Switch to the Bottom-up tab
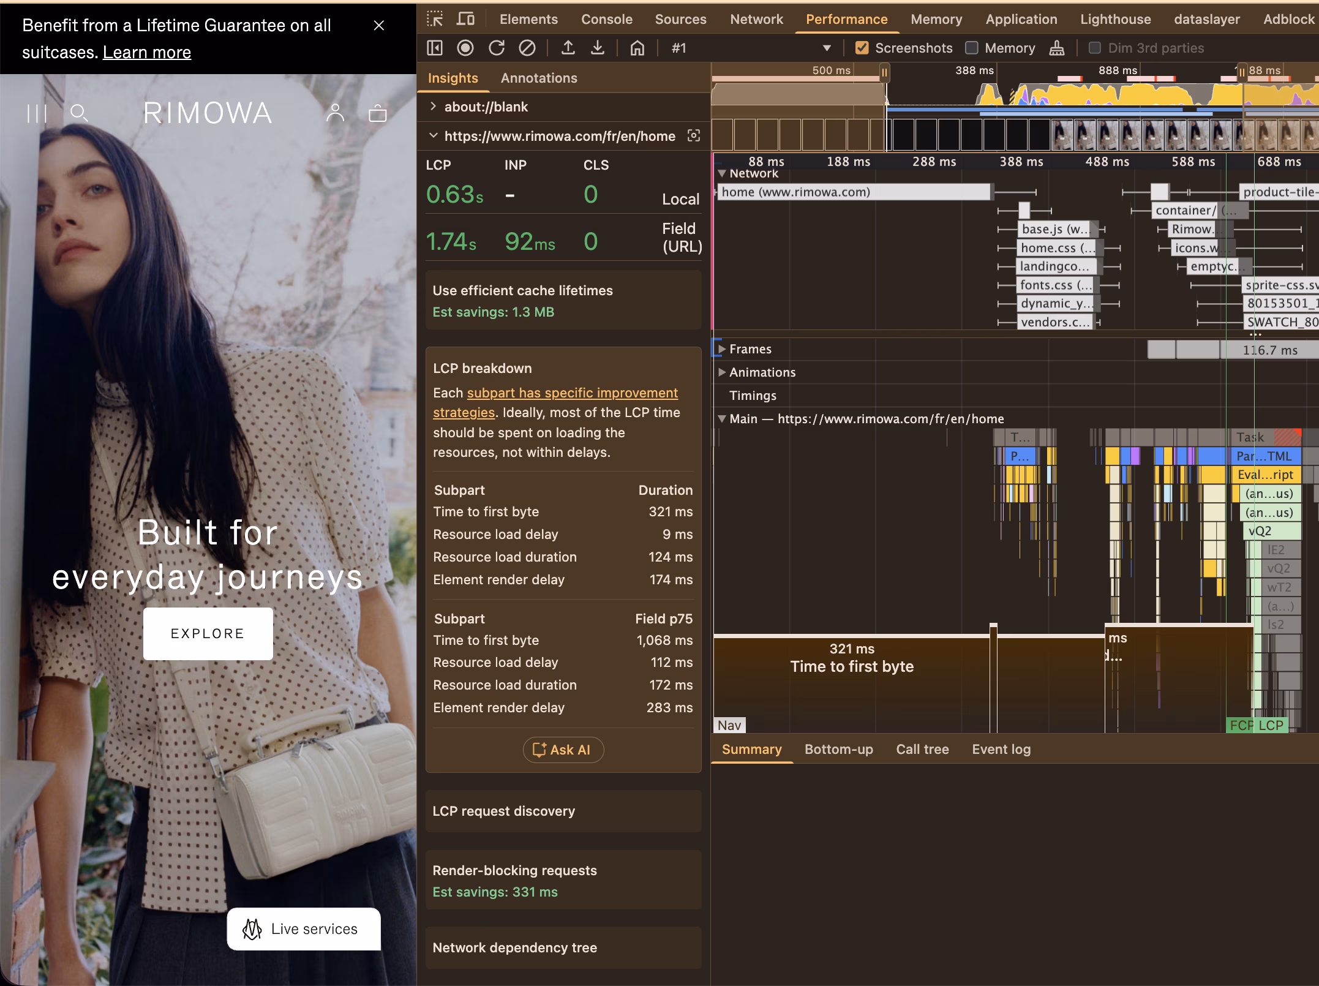The height and width of the screenshot is (986, 1319). coord(838,749)
